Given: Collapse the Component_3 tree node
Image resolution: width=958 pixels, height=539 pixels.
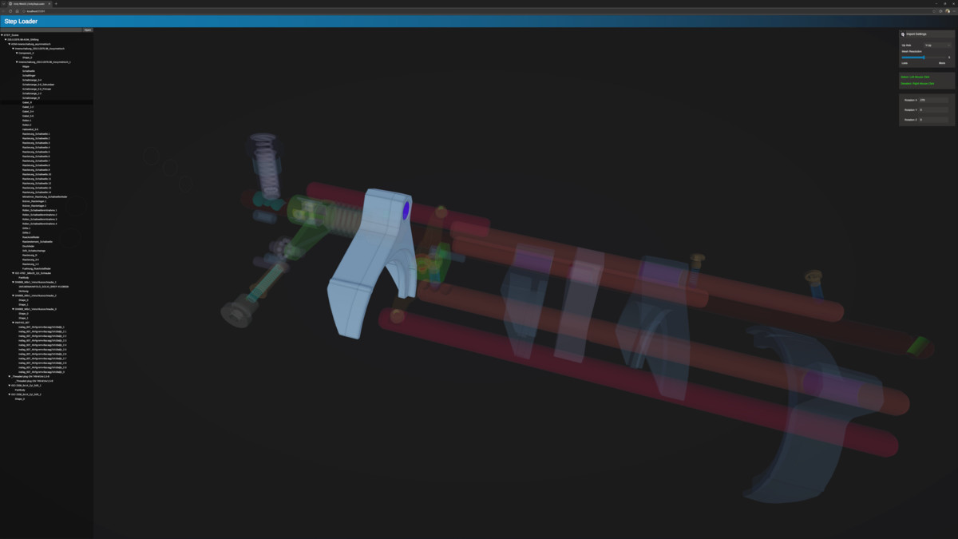Looking at the screenshot, I should [17, 53].
